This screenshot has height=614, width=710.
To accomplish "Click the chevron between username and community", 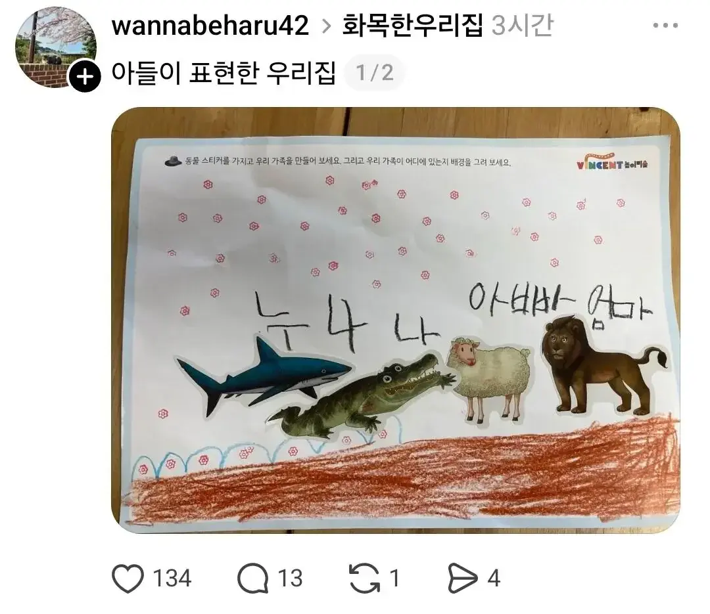I will click(x=326, y=26).
